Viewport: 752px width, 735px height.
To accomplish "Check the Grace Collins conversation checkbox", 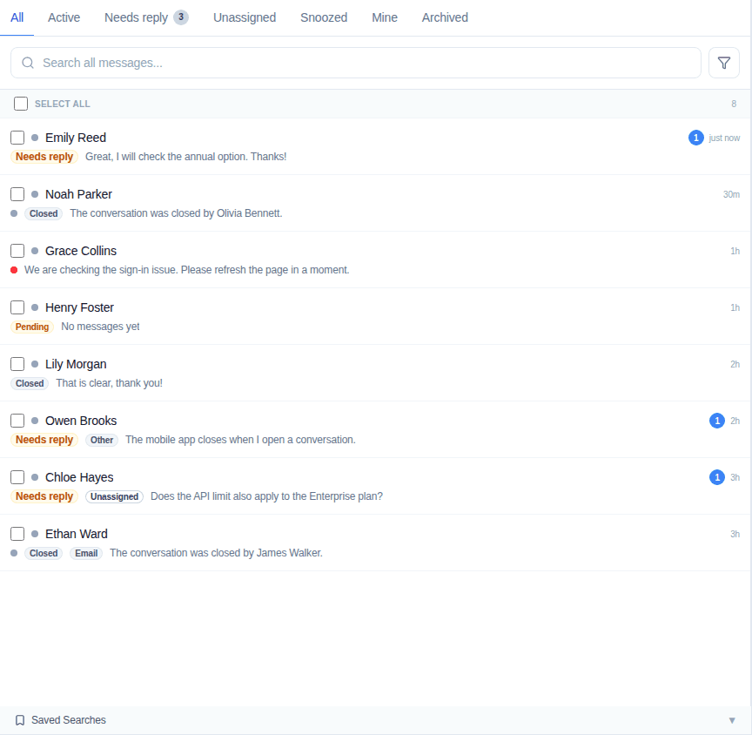I will click(17, 251).
